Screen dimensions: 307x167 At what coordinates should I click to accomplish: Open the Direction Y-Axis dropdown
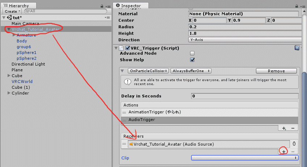pyautogui.click(x=245, y=40)
